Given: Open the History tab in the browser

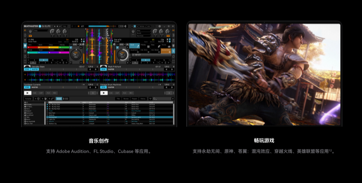Looking at the screenshot, I should pos(143,98).
